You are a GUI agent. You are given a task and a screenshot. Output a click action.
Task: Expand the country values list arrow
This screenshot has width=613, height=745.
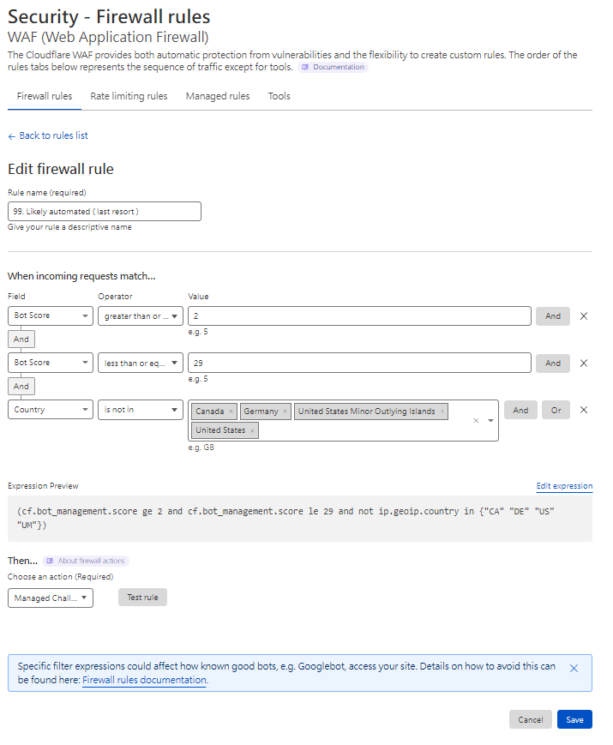pyautogui.click(x=490, y=421)
